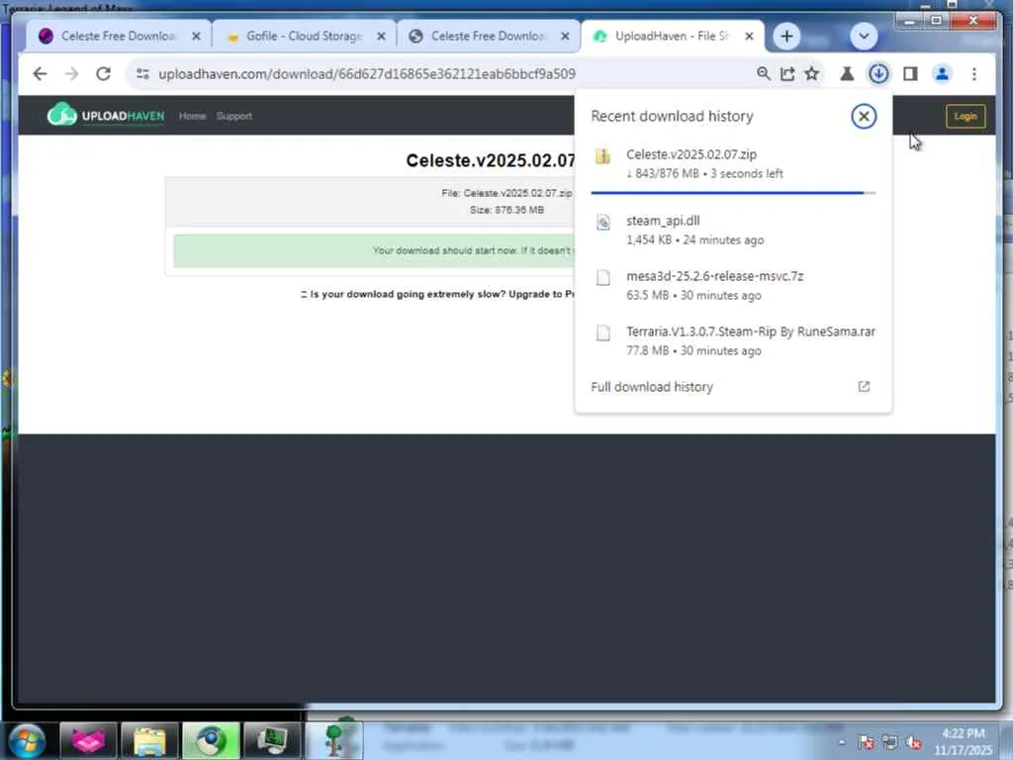Click the zoom magnifier icon in address bar

pos(763,73)
